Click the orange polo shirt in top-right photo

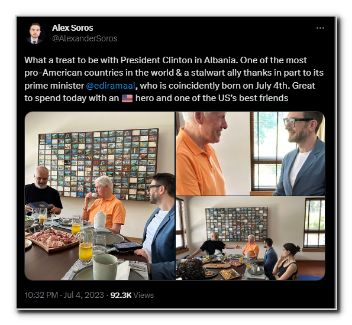(x=199, y=164)
